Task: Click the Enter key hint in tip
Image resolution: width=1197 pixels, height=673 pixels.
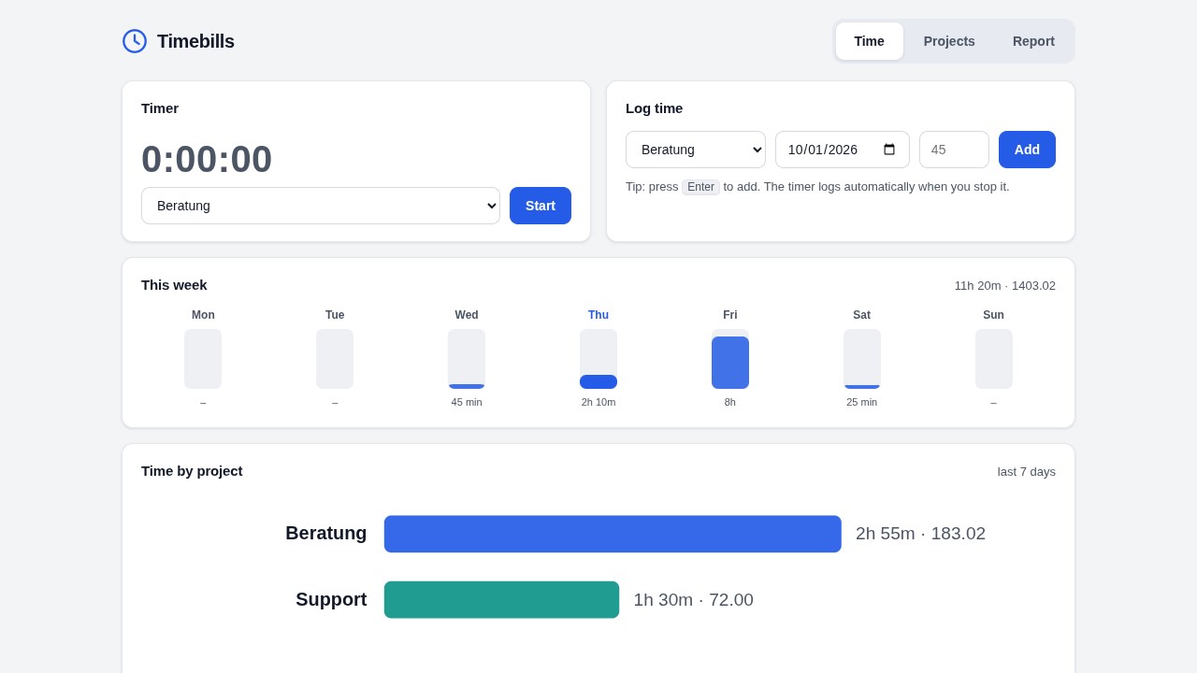Action: point(700,187)
